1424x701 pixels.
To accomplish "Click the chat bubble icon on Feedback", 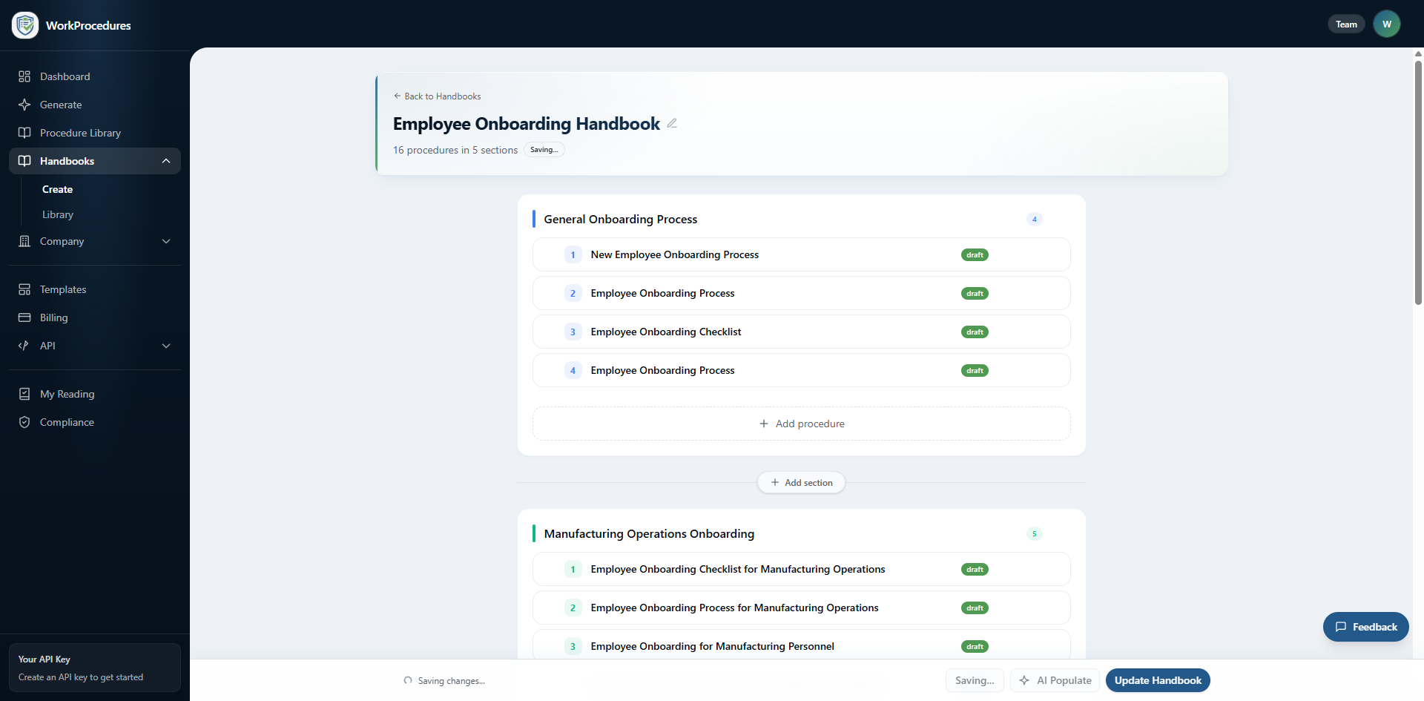I will click(1341, 627).
